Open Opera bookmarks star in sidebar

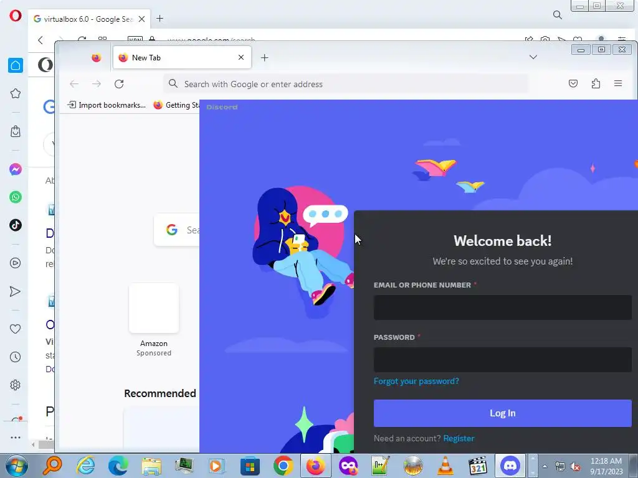click(16, 93)
